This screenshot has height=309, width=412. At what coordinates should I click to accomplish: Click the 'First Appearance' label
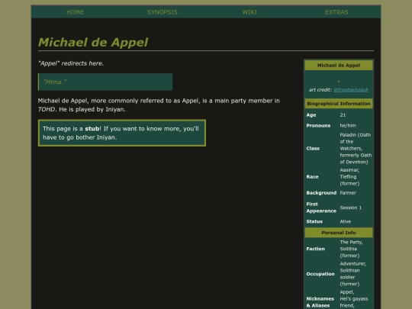coord(321,208)
